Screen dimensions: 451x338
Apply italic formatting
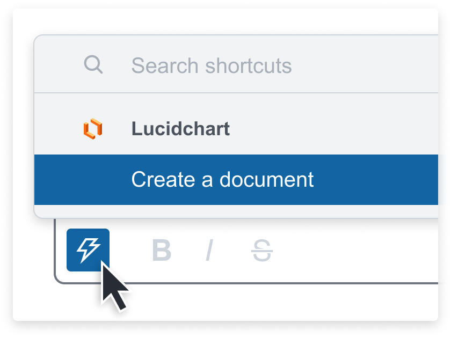point(210,251)
